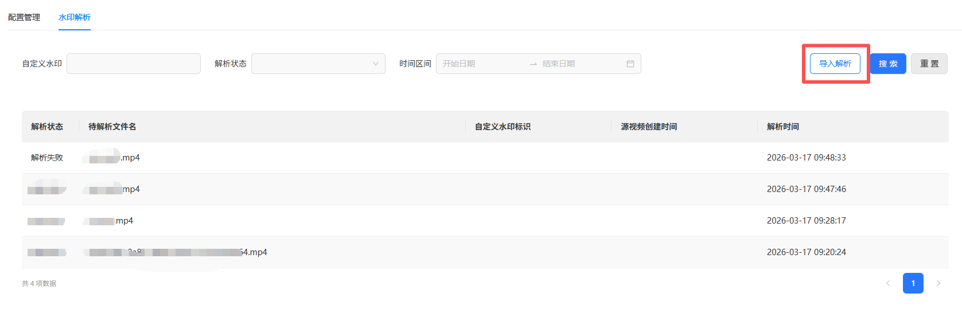Click the 2026-03-17 09:28:17 timestamp cell
This screenshot has height=313, width=962.
point(806,221)
